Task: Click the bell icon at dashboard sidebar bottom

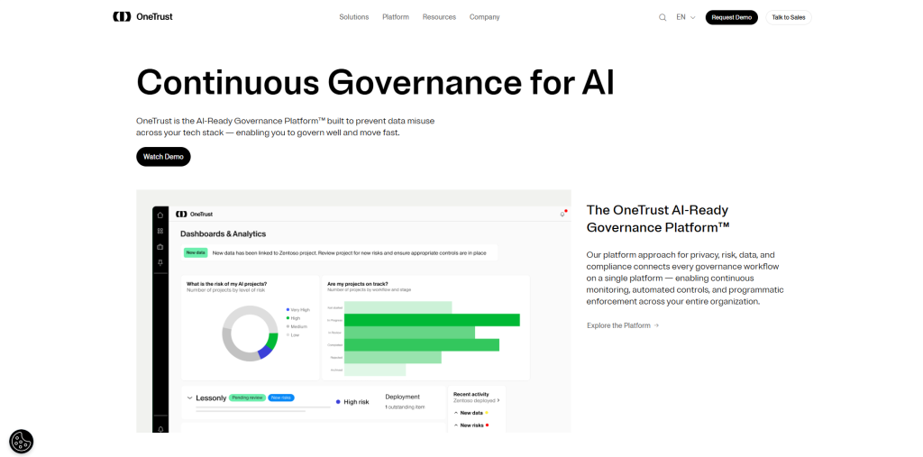Action: [x=160, y=429]
